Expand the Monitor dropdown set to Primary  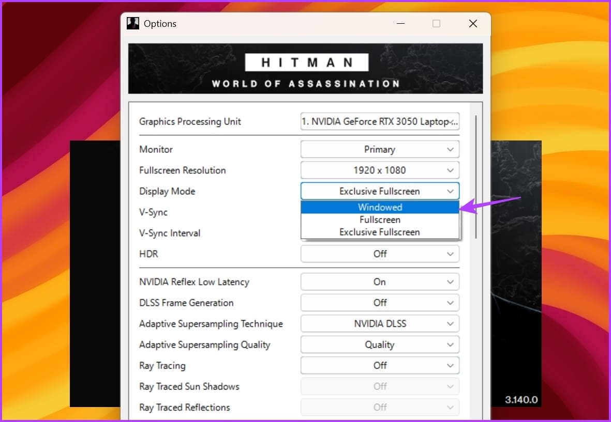click(380, 149)
